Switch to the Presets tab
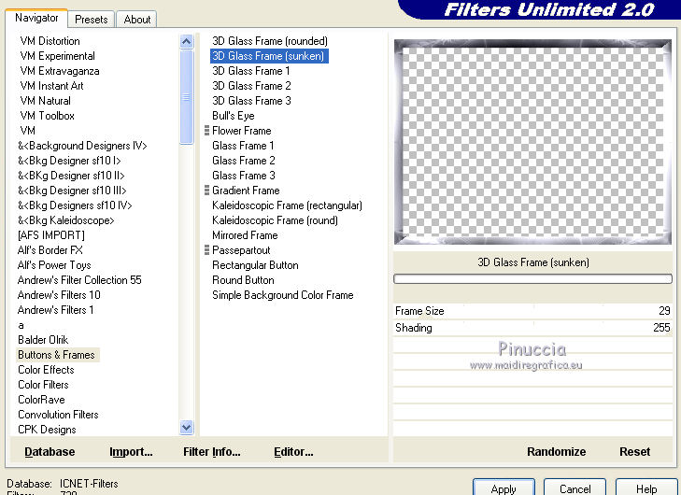This screenshot has height=495, width=681. (x=91, y=19)
